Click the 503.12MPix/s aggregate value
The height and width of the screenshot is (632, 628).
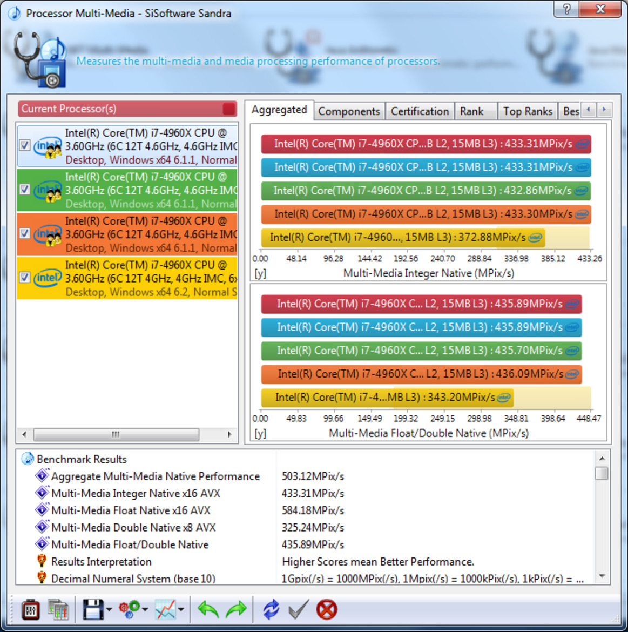tap(313, 476)
